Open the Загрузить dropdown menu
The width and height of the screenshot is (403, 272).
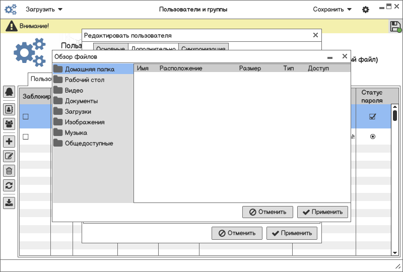point(44,10)
